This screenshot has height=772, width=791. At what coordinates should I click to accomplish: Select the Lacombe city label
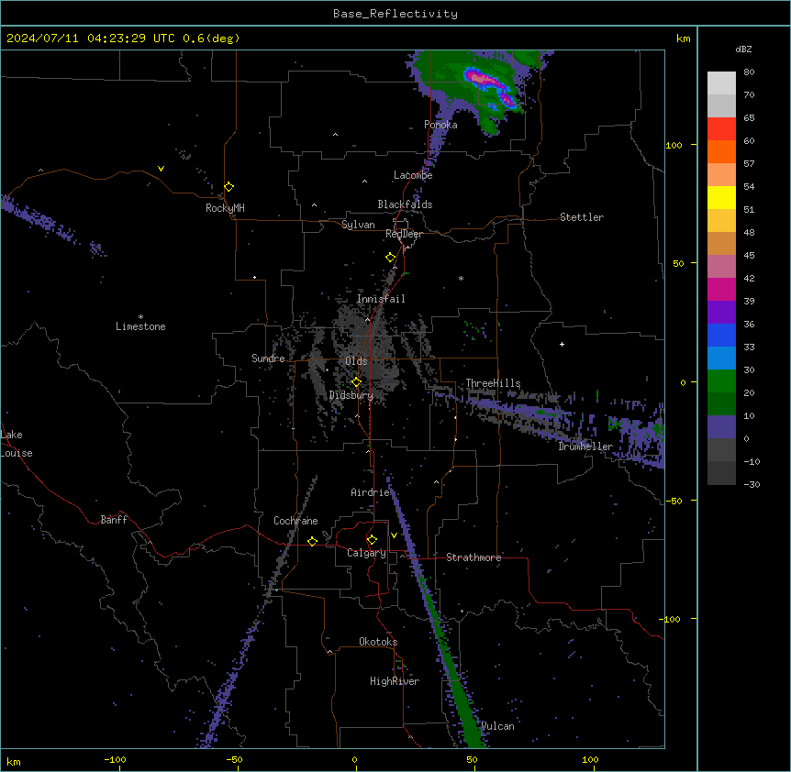click(x=413, y=175)
